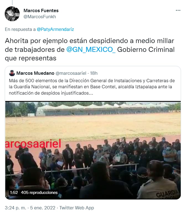Click the 'En respuesta a' reply label

pyautogui.click(x=20, y=29)
